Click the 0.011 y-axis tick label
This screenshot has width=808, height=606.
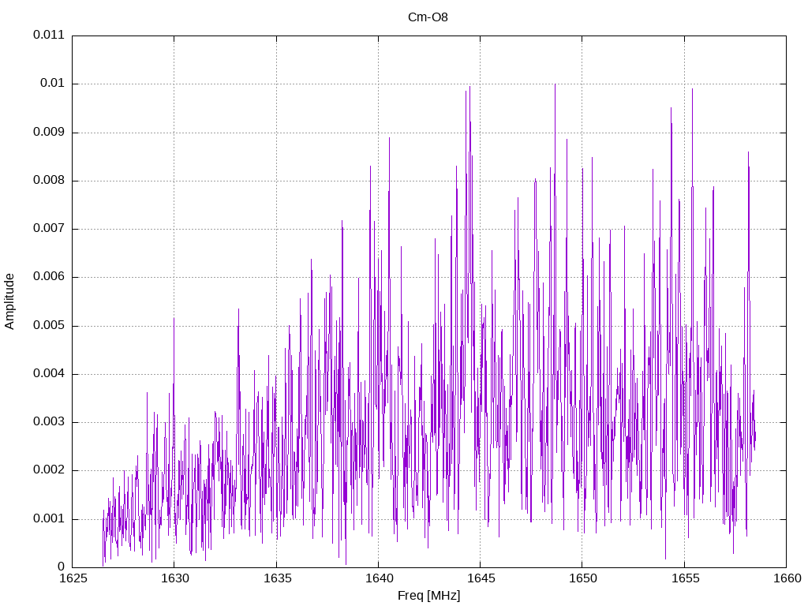click(49, 35)
